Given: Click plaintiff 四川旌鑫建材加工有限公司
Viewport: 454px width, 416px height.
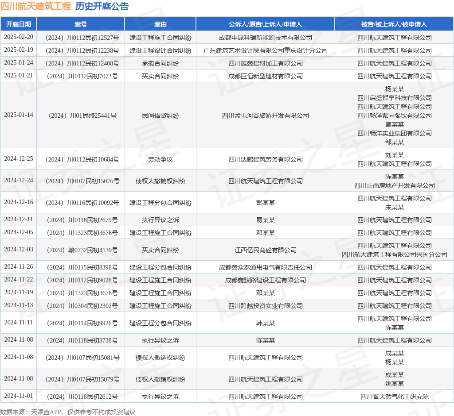Looking at the screenshot, I should point(265,63).
